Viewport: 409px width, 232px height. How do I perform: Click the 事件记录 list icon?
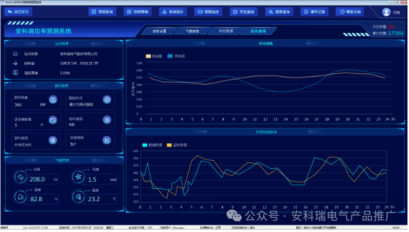point(306,12)
